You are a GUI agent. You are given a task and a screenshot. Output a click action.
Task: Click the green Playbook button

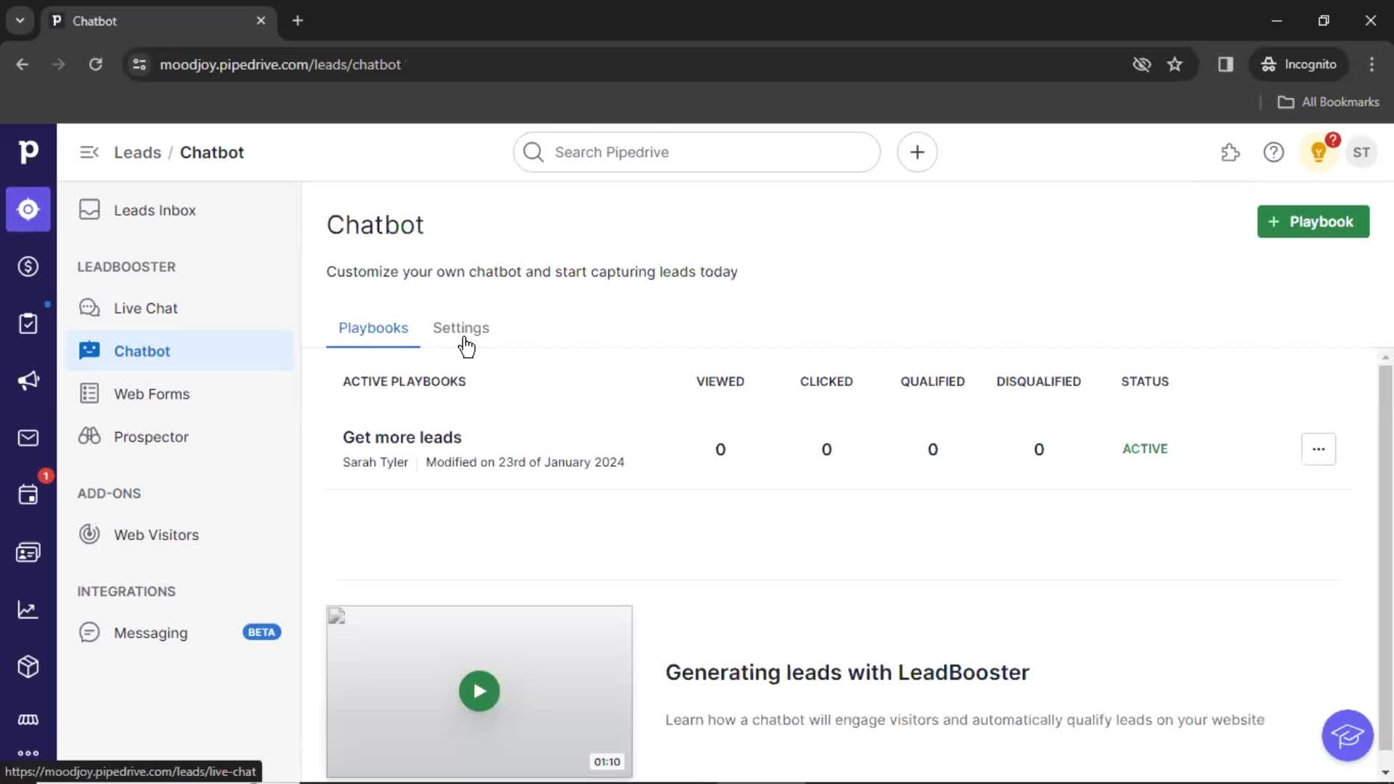point(1313,221)
